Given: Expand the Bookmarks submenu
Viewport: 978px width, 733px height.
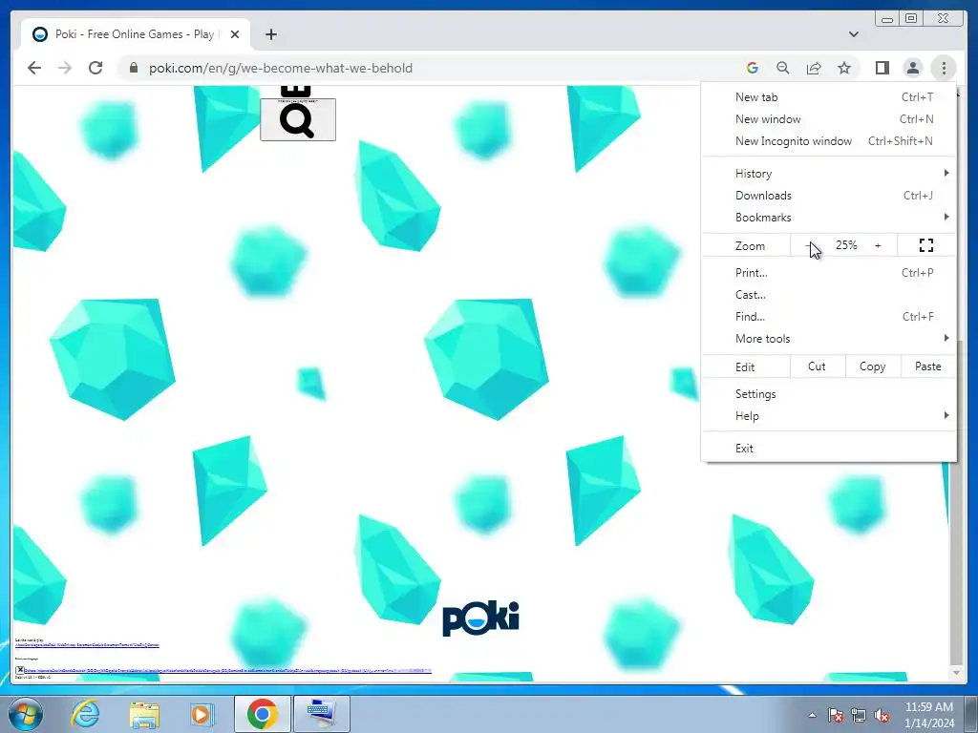Looking at the screenshot, I should [828, 217].
